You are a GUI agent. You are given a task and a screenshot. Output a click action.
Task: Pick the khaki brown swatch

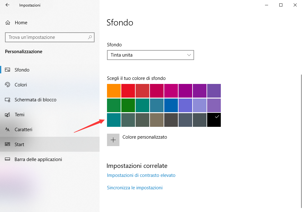click(x=157, y=120)
